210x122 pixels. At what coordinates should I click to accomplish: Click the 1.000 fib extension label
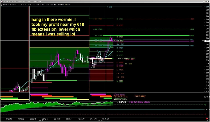pos(98,46)
